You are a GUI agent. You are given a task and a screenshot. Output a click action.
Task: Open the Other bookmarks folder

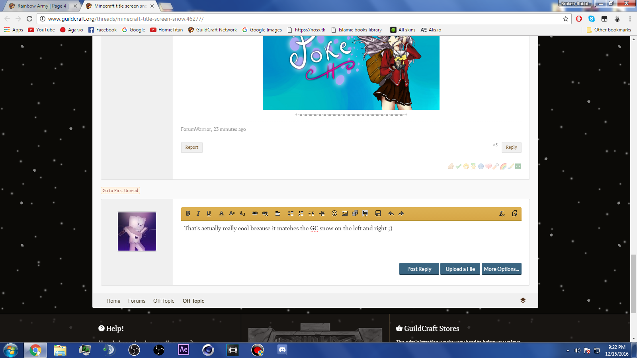click(x=609, y=30)
